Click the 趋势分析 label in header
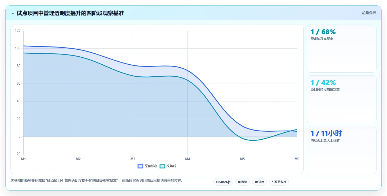The width and height of the screenshot is (387, 196). point(369,13)
